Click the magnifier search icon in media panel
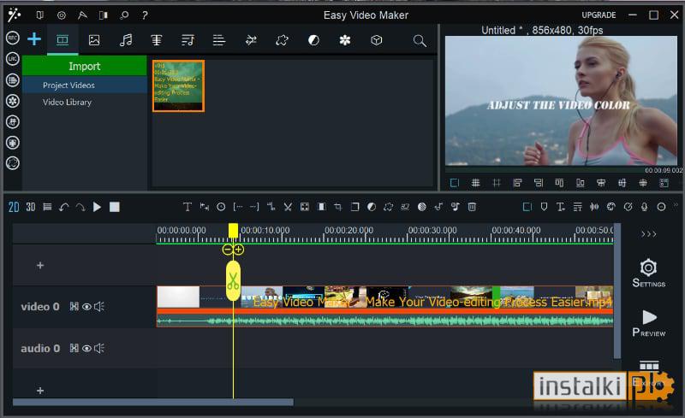Screen dimensions: 685x418 click(x=420, y=41)
